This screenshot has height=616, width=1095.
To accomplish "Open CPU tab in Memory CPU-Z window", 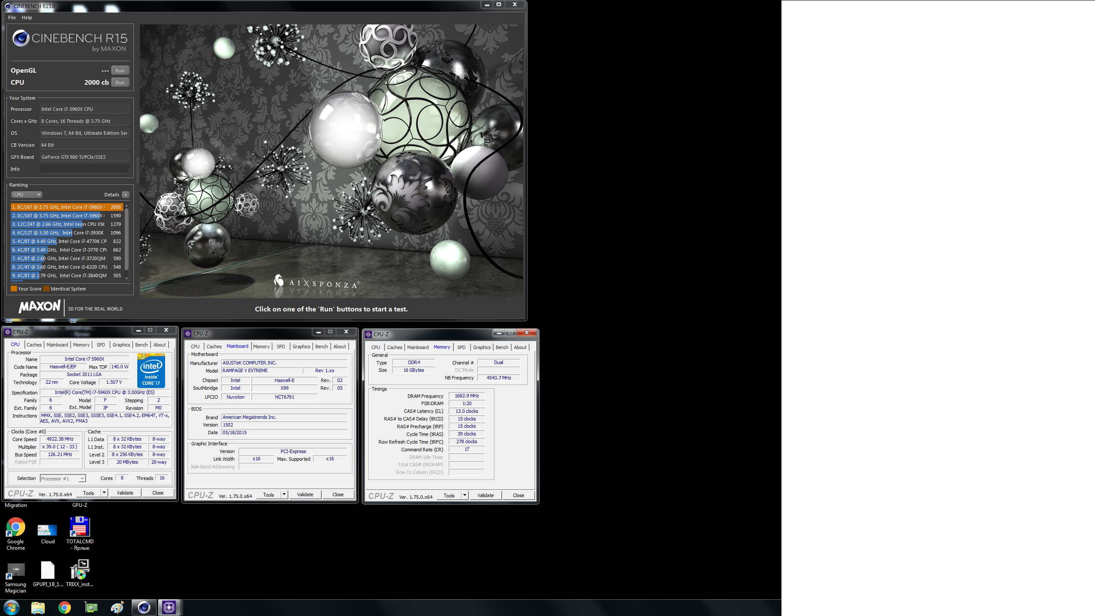I will 376,347.
